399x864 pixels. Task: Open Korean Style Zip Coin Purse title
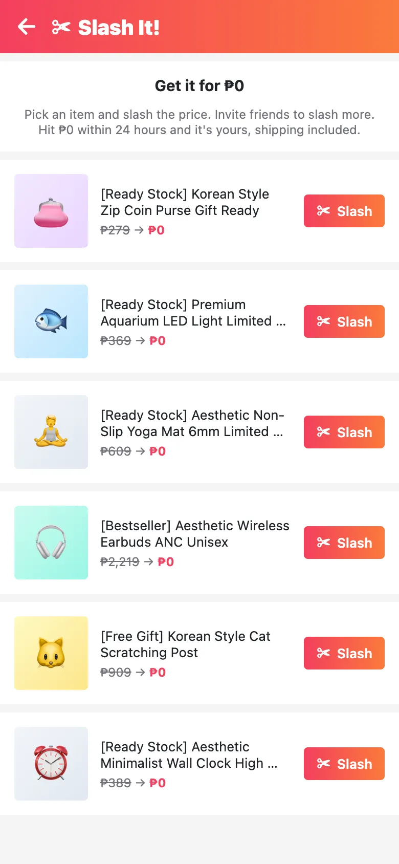click(185, 202)
